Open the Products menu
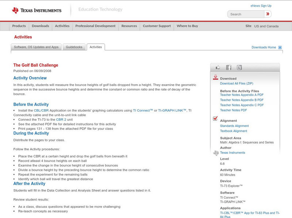 click(19, 26)
